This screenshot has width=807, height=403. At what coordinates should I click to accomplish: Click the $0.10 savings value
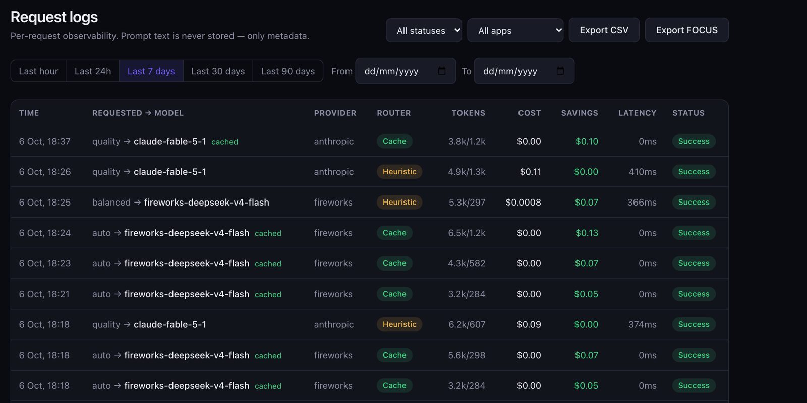point(587,142)
